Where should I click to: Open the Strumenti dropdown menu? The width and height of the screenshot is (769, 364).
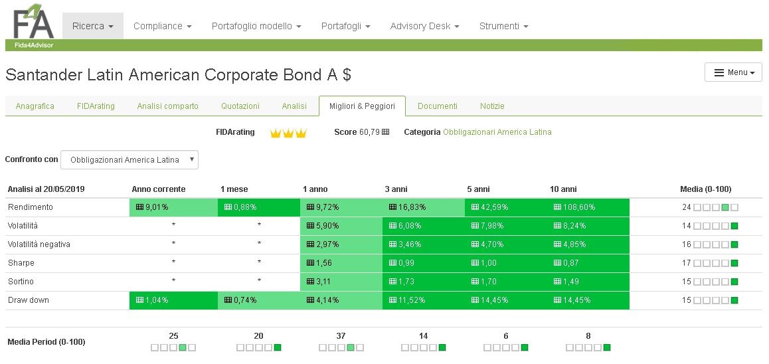[x=503, y=26]
